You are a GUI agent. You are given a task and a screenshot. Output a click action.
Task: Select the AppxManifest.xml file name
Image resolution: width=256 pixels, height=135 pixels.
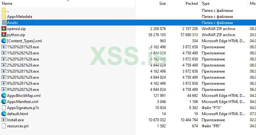tap(22, 101)
